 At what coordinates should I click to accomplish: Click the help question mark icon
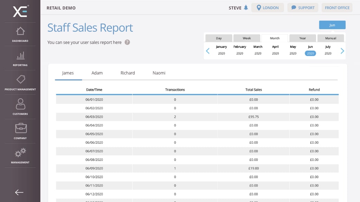tap(127, 43)
